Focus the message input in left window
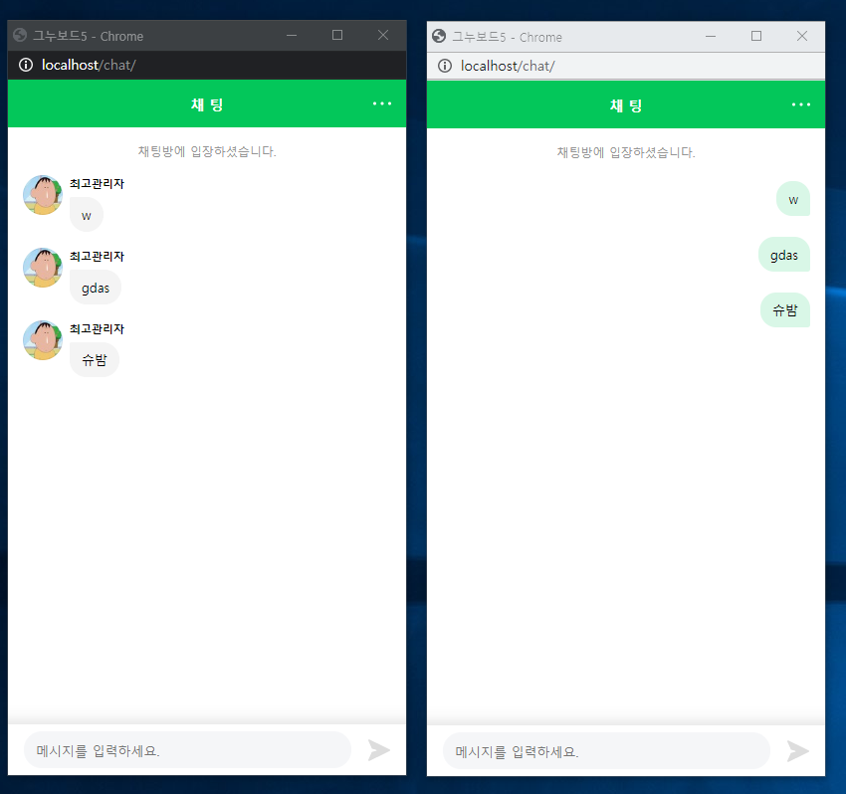 (x=188, y=750)
